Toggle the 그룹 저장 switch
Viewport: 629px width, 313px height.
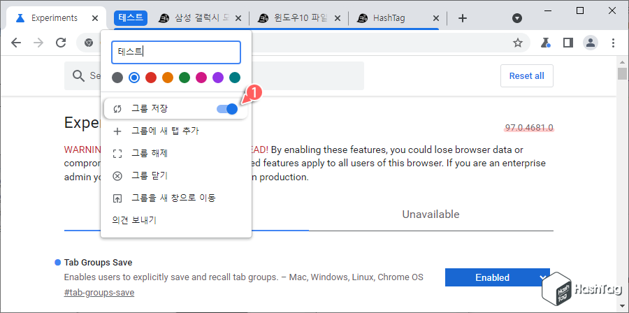pos(227,108)
